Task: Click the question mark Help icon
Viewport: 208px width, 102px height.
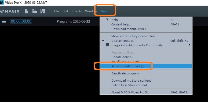Action: coord(107,20)
